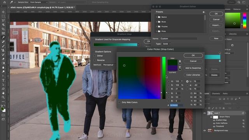The height and width of the screenshot is (140, 249).
Task: Select the Object Selection tool
Action: [x=3, y=25]
